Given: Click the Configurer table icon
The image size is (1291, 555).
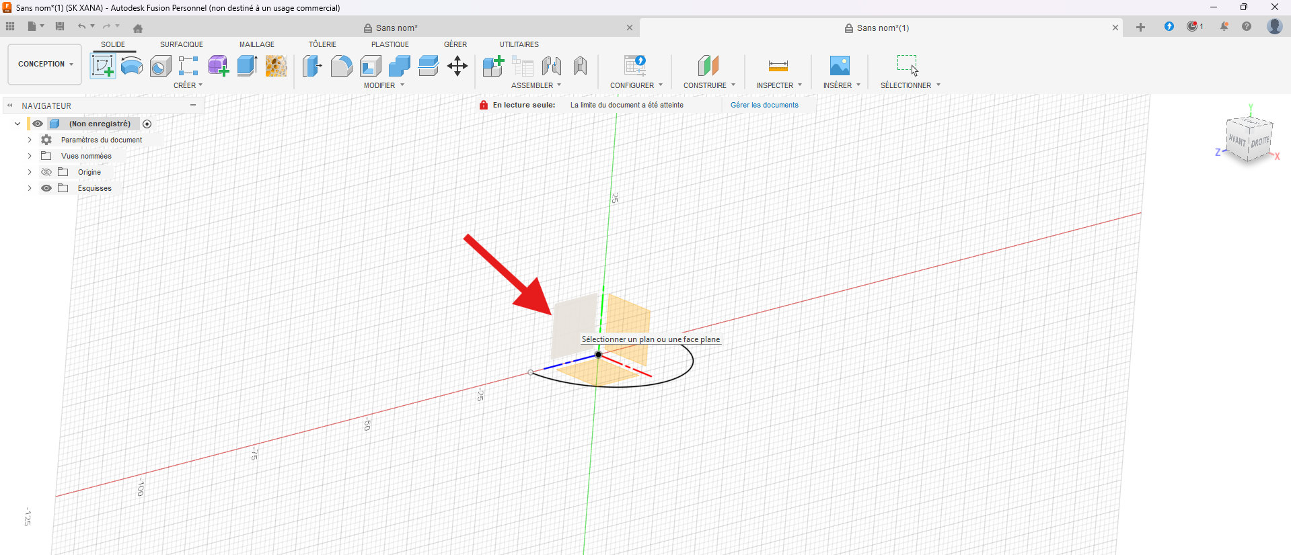Looking at the screenshot, I should 634,66.
